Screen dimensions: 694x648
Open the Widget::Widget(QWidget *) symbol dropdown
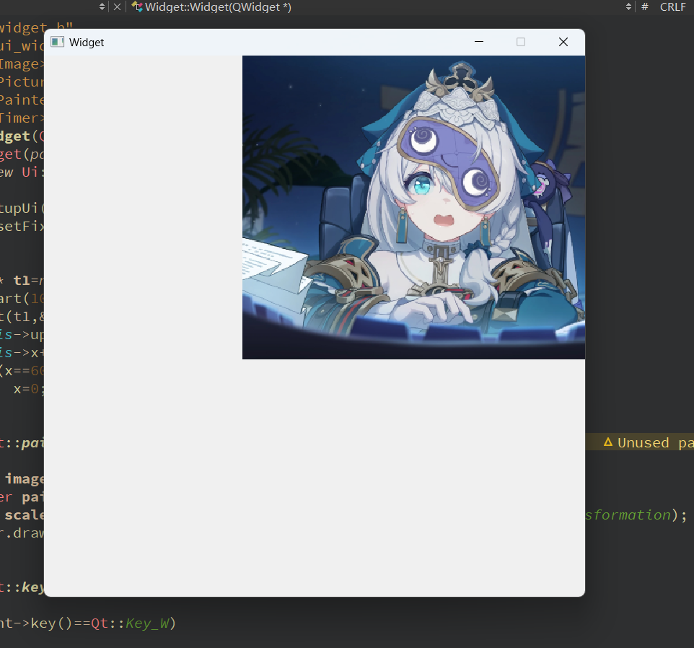pos(218,7)
